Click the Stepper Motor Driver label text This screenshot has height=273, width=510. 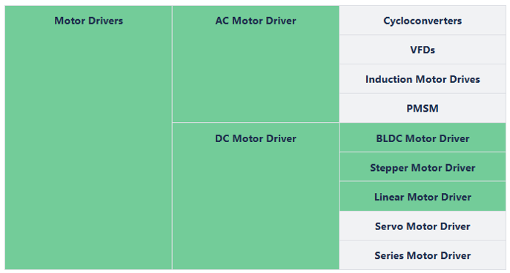[x=423, y=168]
